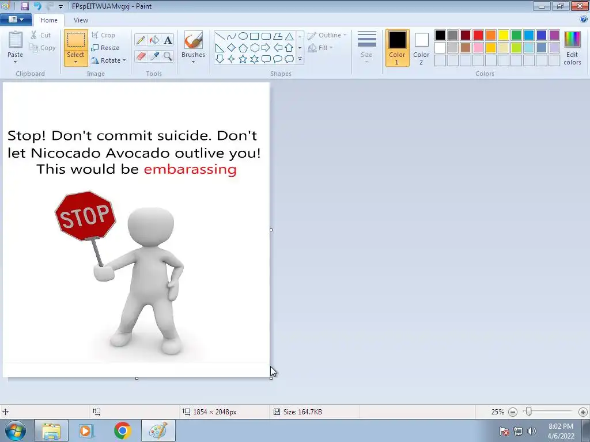Pick the red color swatch

[x=478, y=35]
